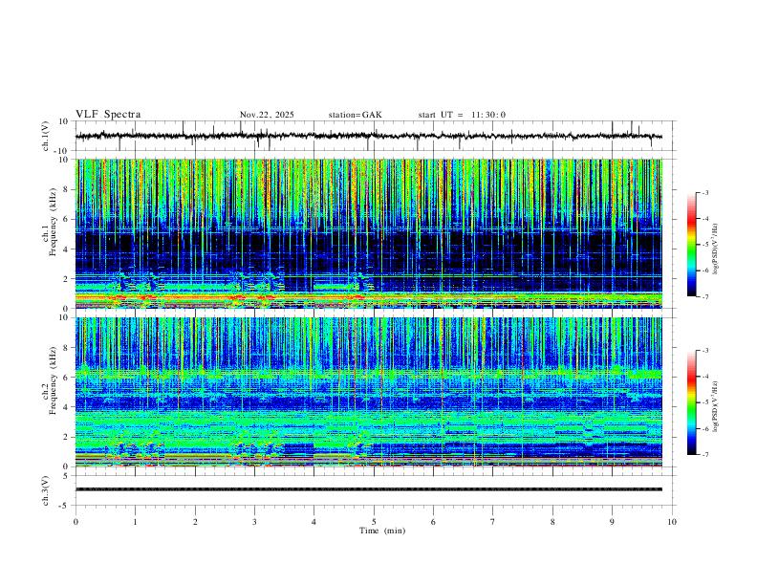Click the ch.2 log(PSD) color bar title
Image resolution: width=757 pixels, height=585 pixels.
coord(715,406)
